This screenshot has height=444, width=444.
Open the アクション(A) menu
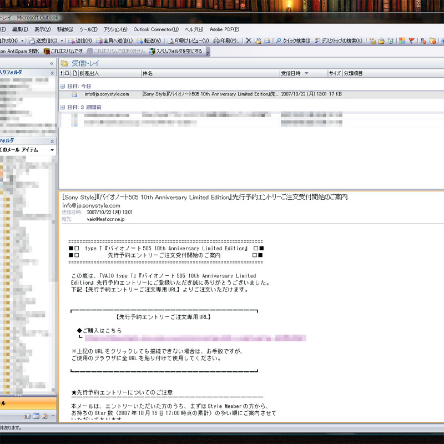(x=115, y=29)
